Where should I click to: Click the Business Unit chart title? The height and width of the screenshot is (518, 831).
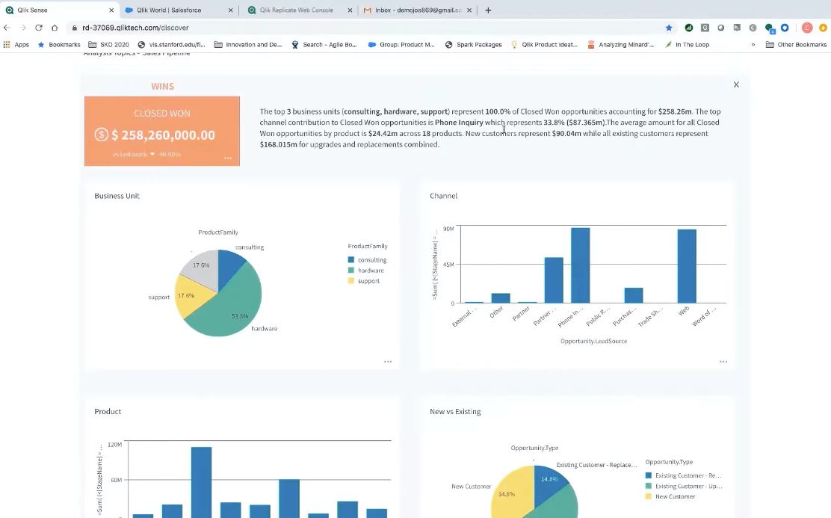117,196
